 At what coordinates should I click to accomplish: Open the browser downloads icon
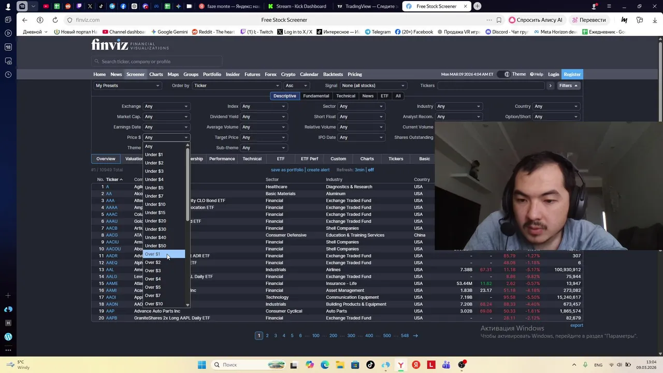point(655,20)
